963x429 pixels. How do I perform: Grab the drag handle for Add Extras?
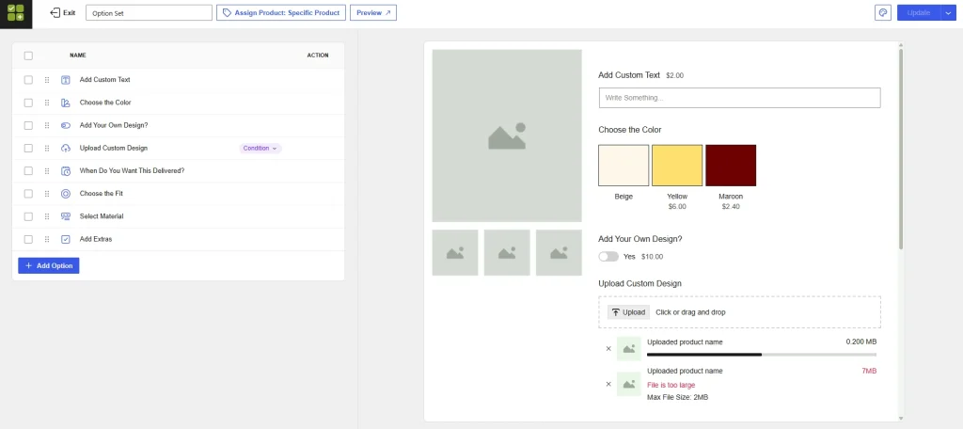[x=47, y=239]
